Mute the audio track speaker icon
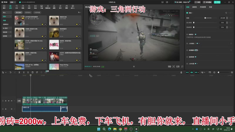This screenshot has height=132, width=235. 11,109
